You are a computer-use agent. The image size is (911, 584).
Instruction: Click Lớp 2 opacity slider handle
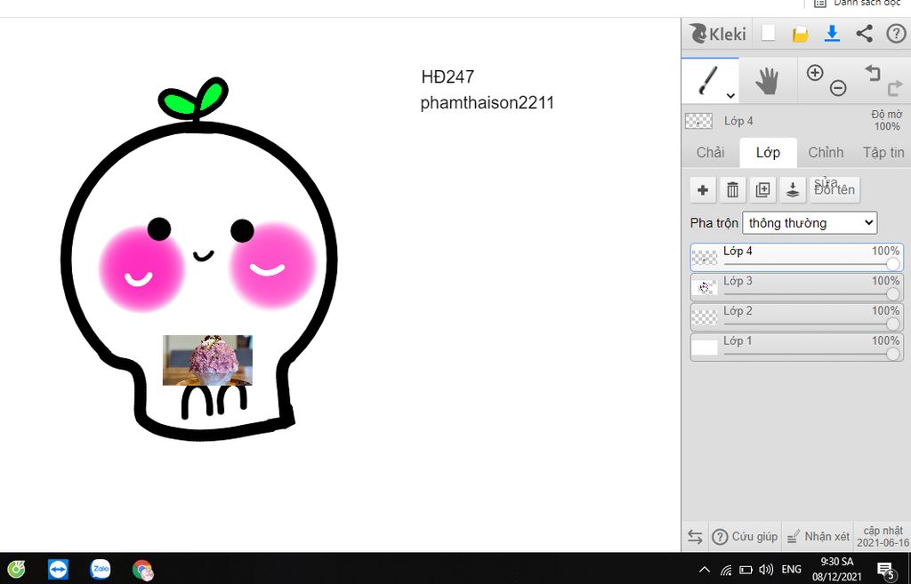(x=893, y=324)
